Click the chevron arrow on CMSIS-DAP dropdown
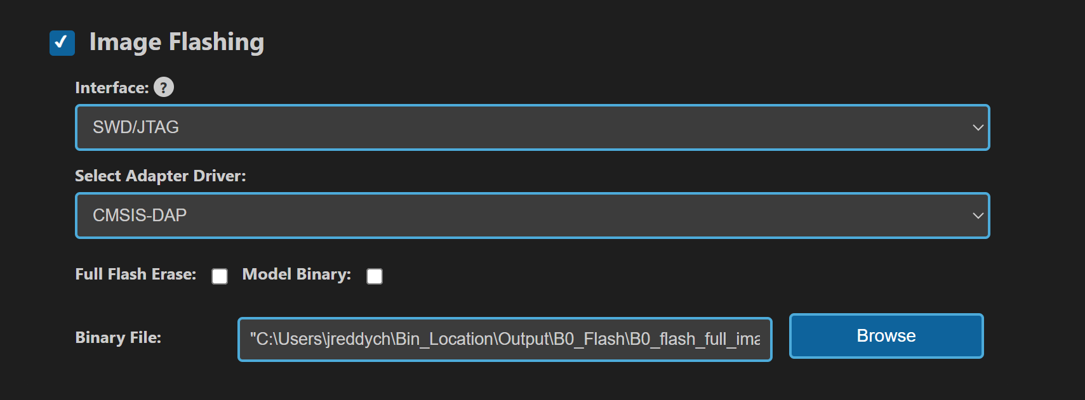 (x=978, y=216)
